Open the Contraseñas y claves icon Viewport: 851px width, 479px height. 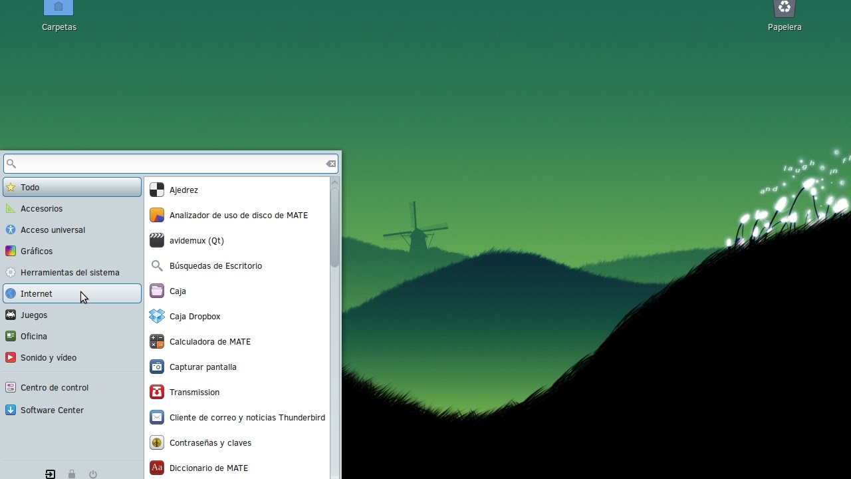coord(157,443)
